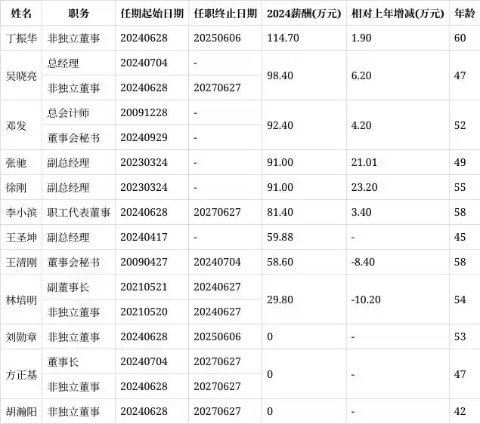The height and width of the screenshot is (424, 480).
Task: Click the salary value 98.40
Action: point(280,75)
